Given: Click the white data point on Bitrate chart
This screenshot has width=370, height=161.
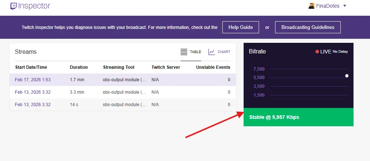Looking at the screenshot, I should click(x=347, y=76).
